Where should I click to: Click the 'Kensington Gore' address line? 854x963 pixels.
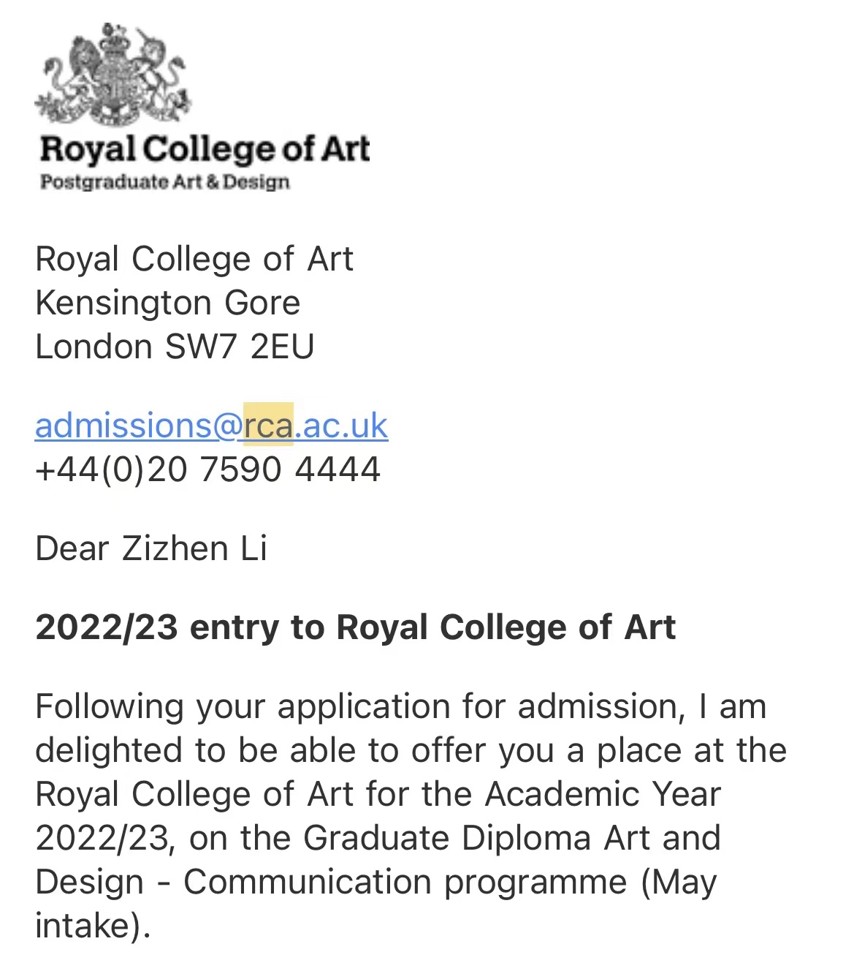click(x=168, y=303)
